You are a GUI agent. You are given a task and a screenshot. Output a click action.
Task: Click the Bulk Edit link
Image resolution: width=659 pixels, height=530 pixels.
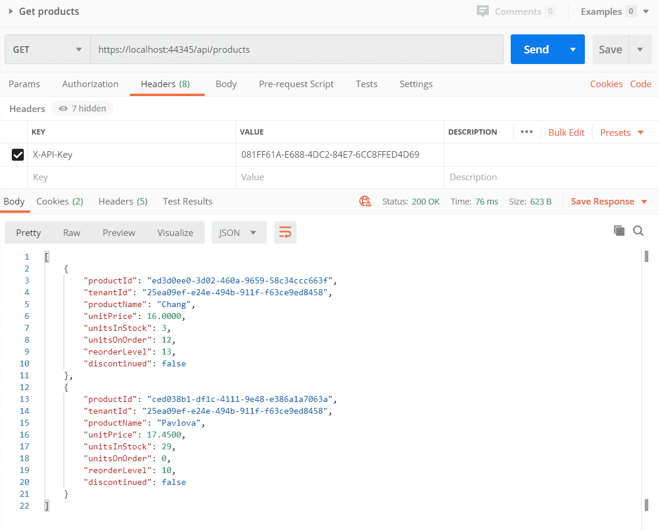click(566, 133)
